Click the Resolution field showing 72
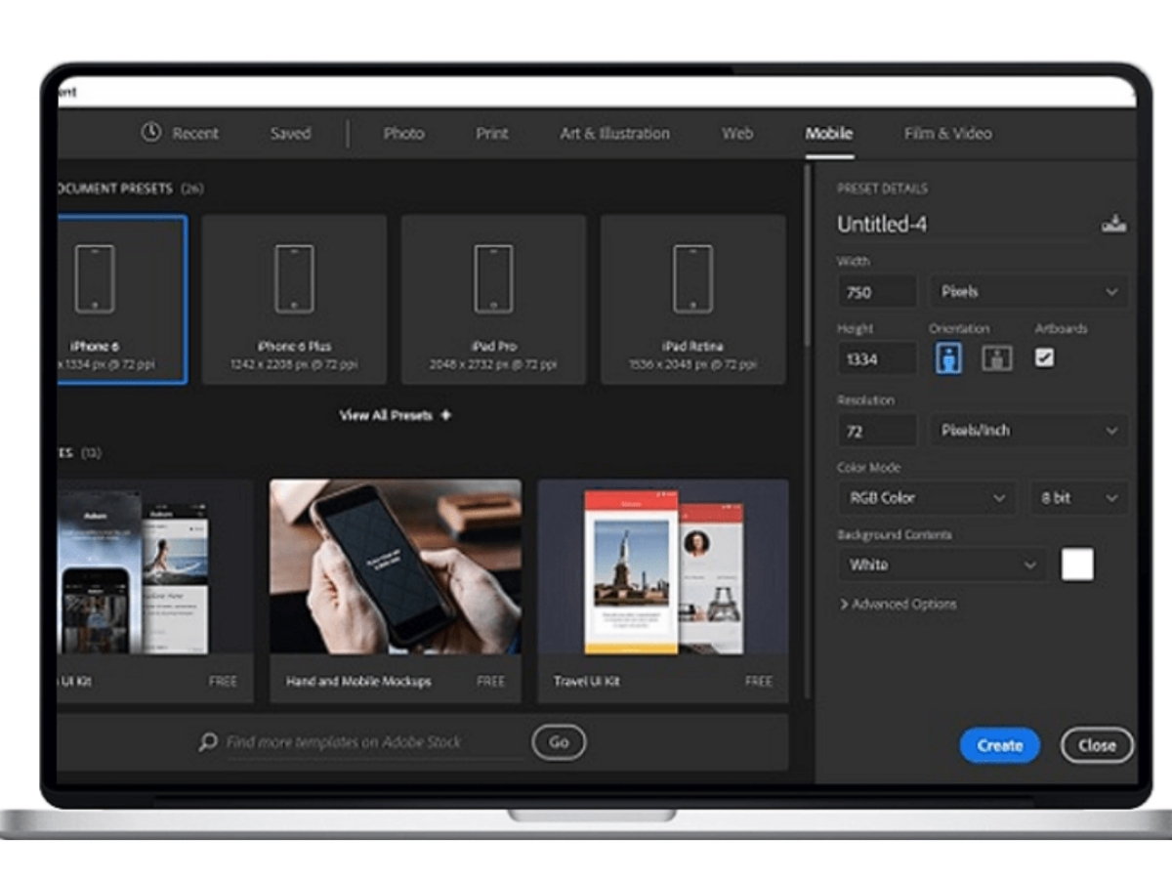Image resolution: width=1172 pixels, height=879 pixels. click(x=877, y=430)
